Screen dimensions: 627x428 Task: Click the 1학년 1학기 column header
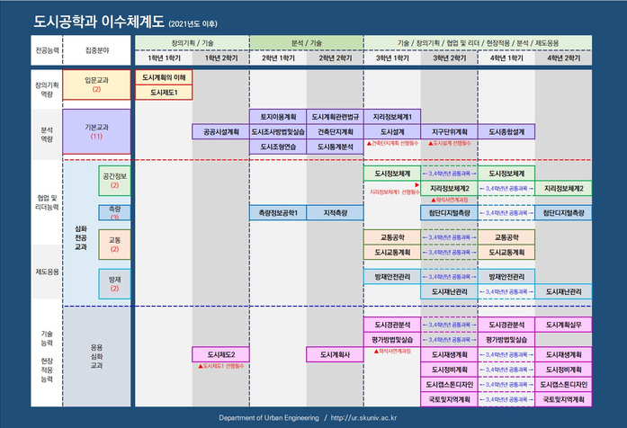164,58
